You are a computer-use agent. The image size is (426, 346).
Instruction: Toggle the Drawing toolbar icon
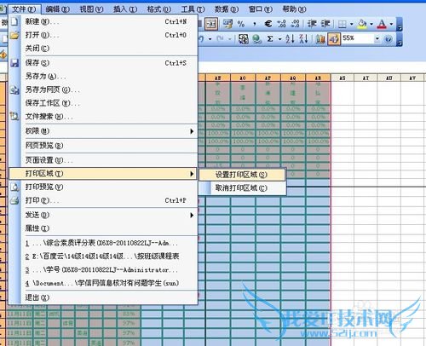tap(334, 38)
